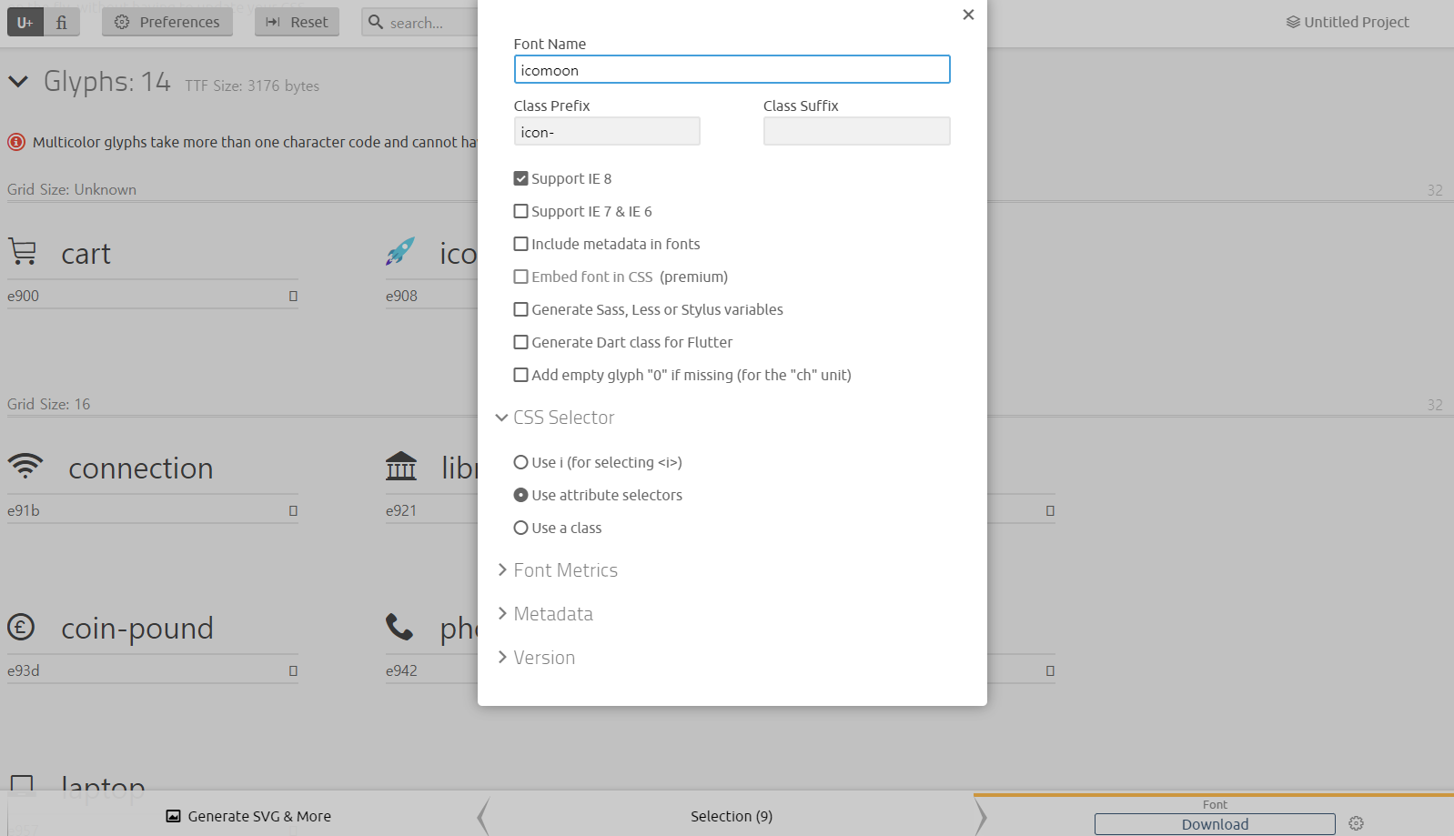Enable Support IE 7 & IE 6
Screen dimensions: 1454x836
coord(521,211)
